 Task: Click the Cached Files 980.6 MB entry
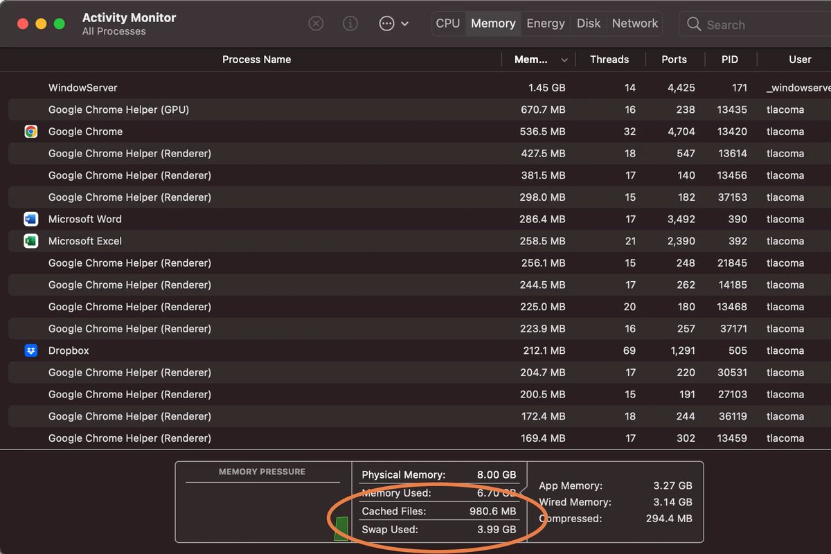point(439,512)
